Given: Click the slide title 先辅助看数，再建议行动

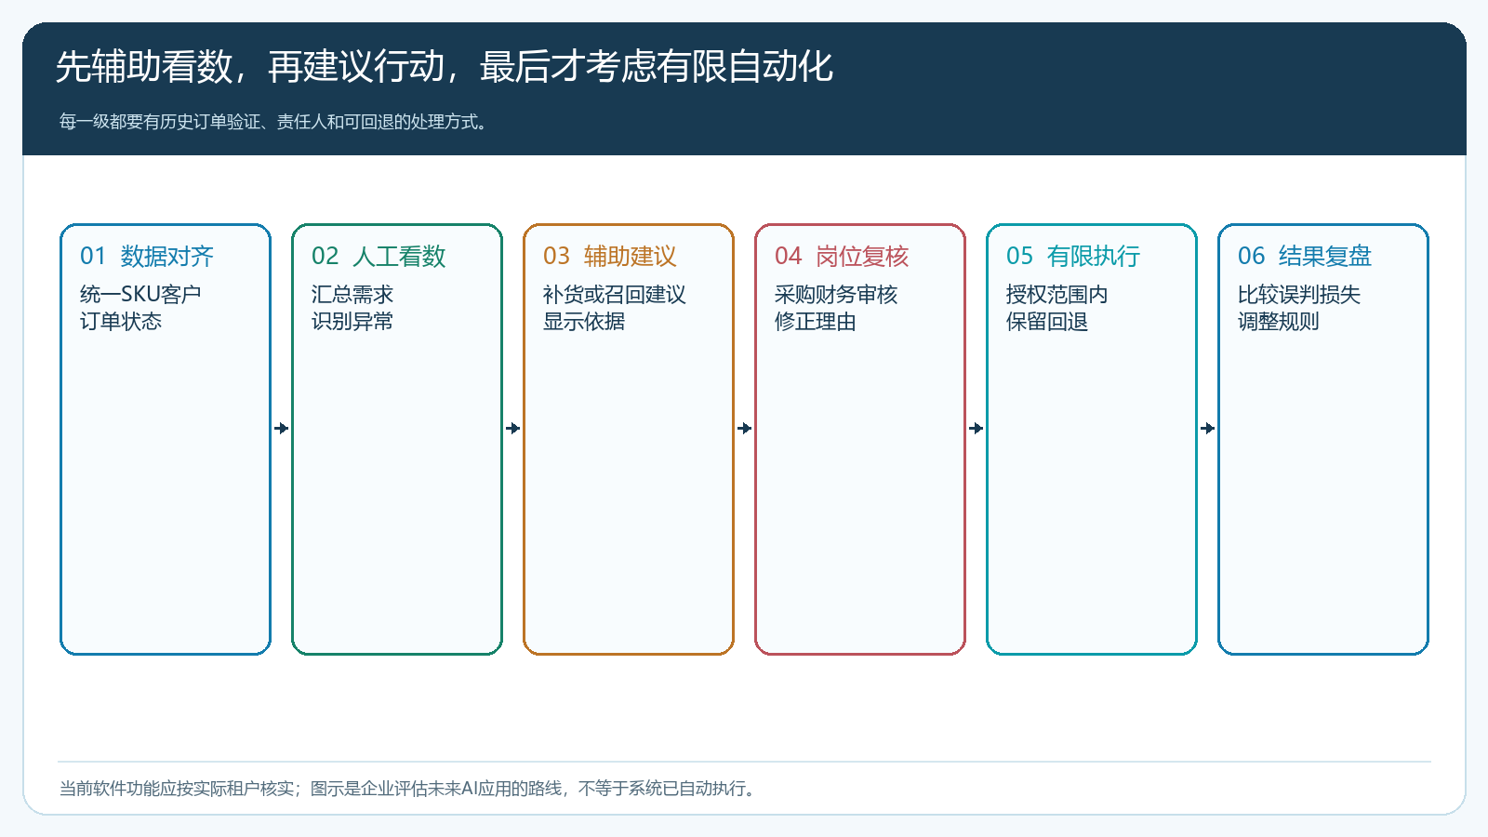Looking at the screenshot, I should 250,67.
